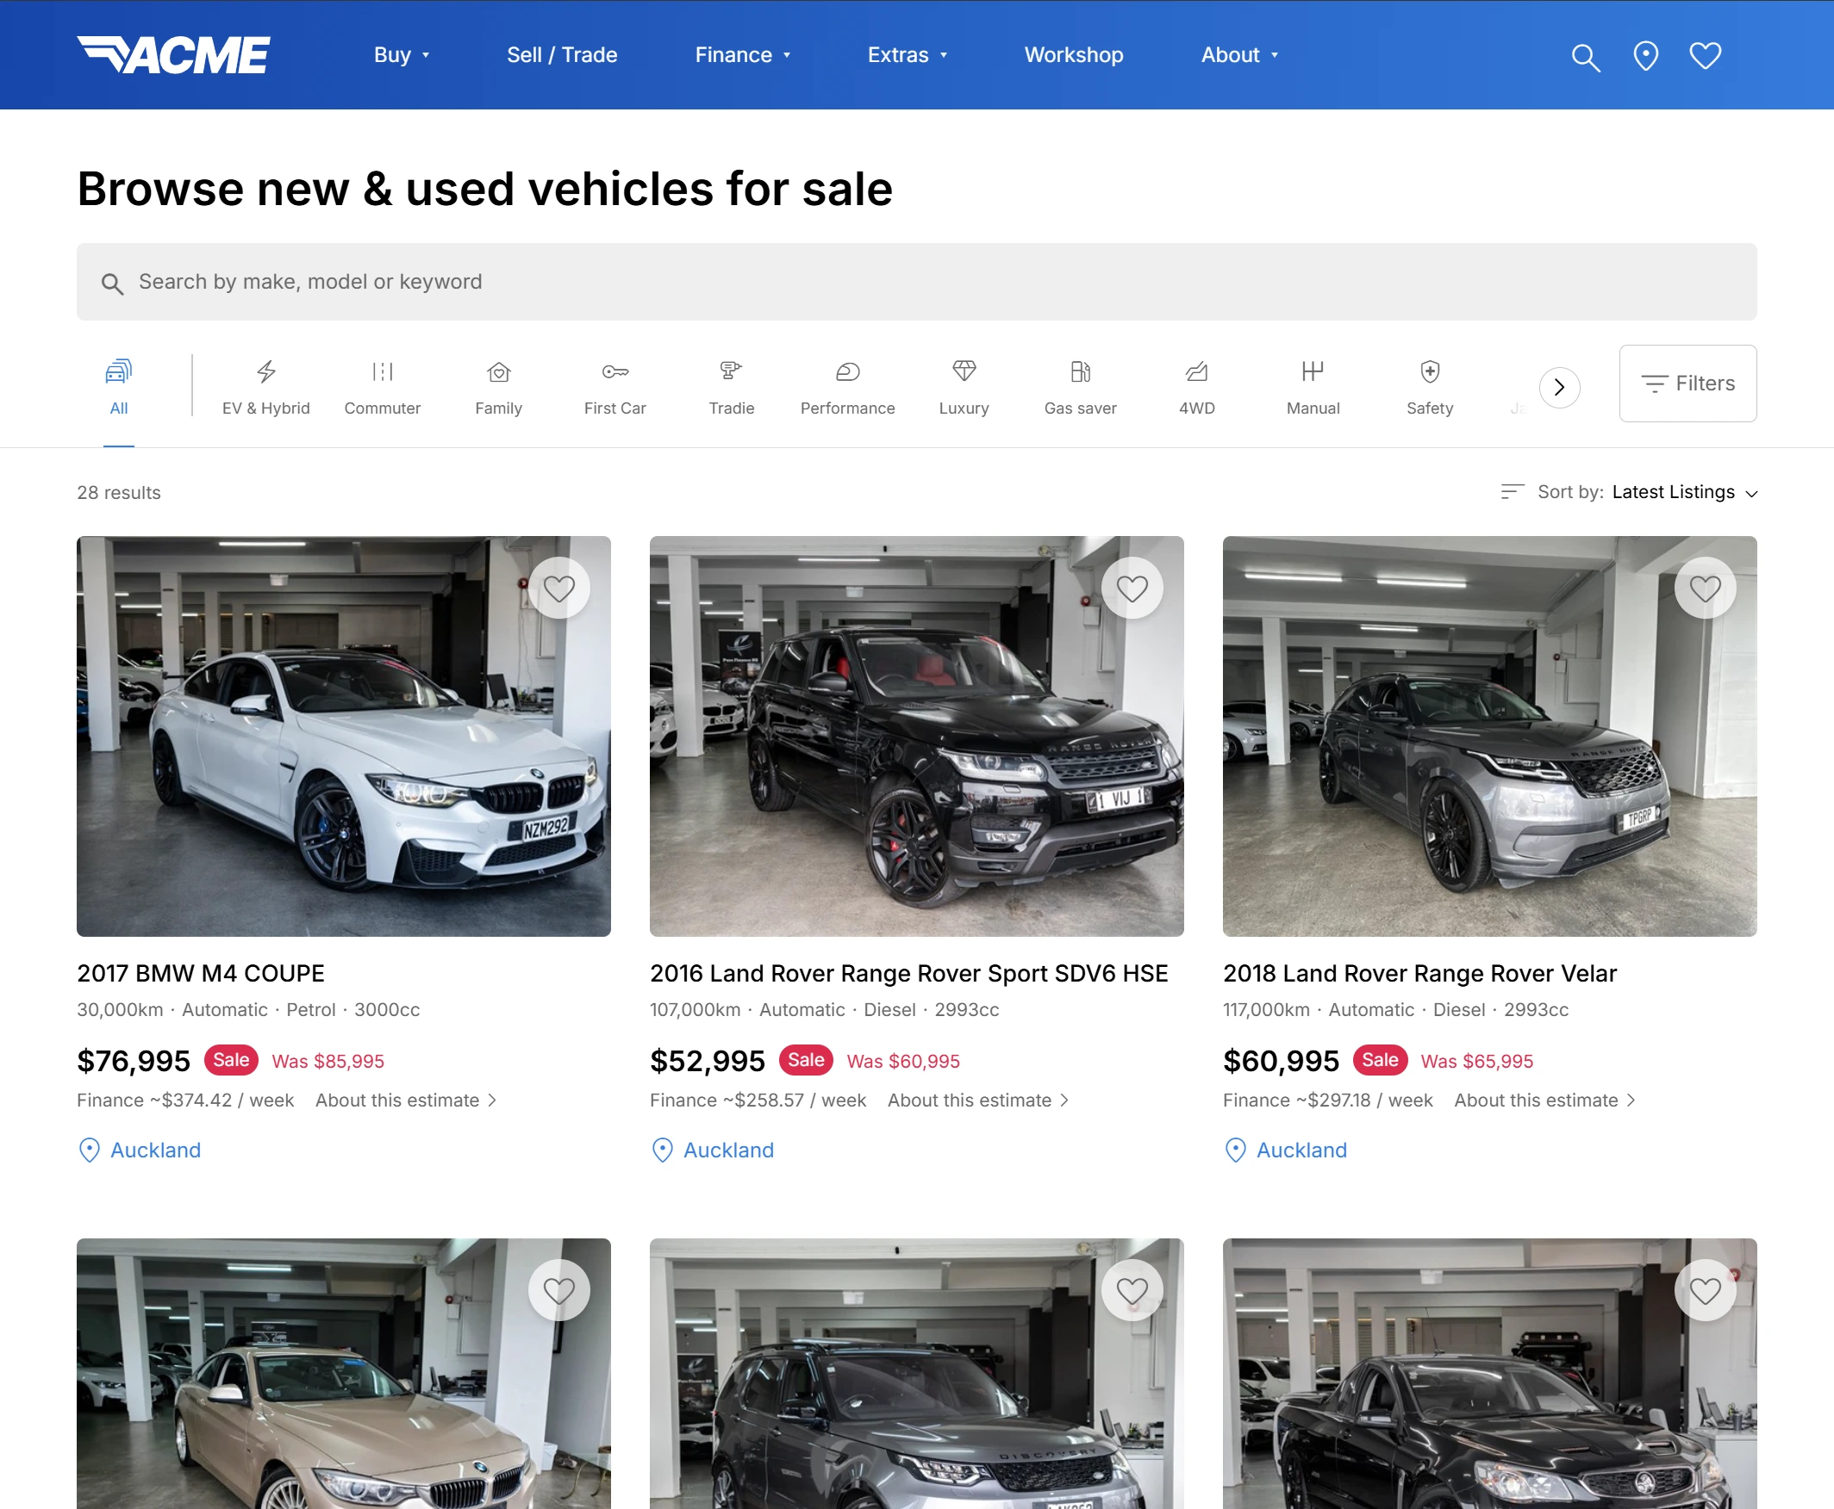1834x1509 pixels.
Task: Expand more vehicle categories with right arrow
Action: [x=1558, y=388]
